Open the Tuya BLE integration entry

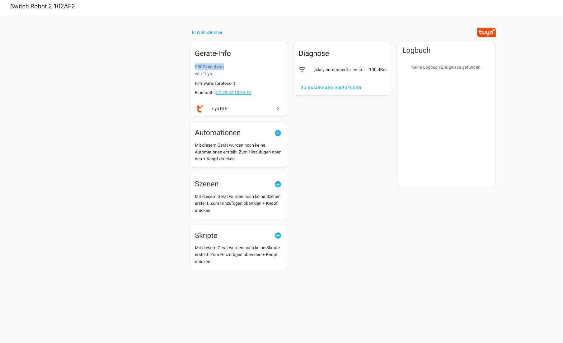click(239, 108)
